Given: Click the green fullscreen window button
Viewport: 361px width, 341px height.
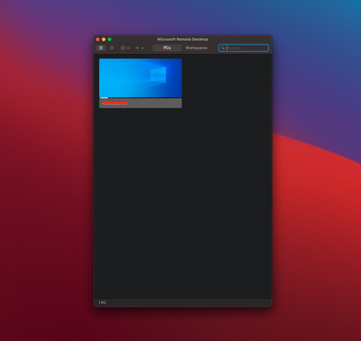Looking at the screenshot, I should 110,39.
